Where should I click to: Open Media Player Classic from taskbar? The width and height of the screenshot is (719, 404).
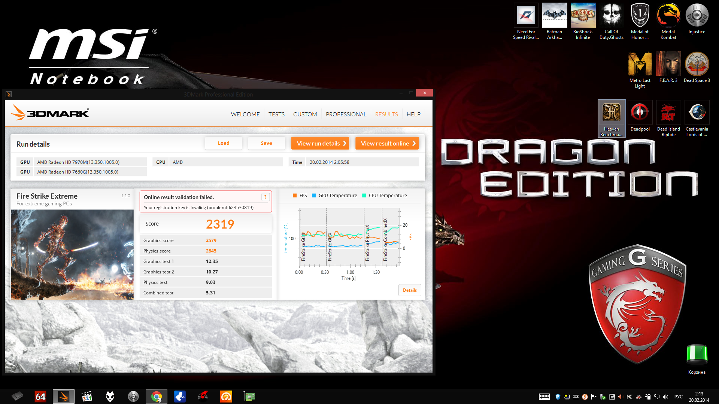point(87,397)
